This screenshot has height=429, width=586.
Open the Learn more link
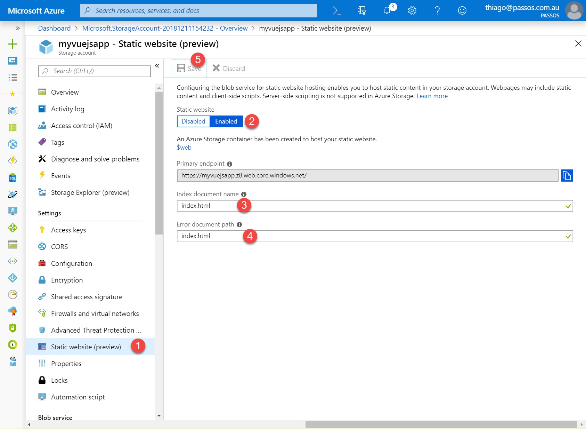coord(432,96)
